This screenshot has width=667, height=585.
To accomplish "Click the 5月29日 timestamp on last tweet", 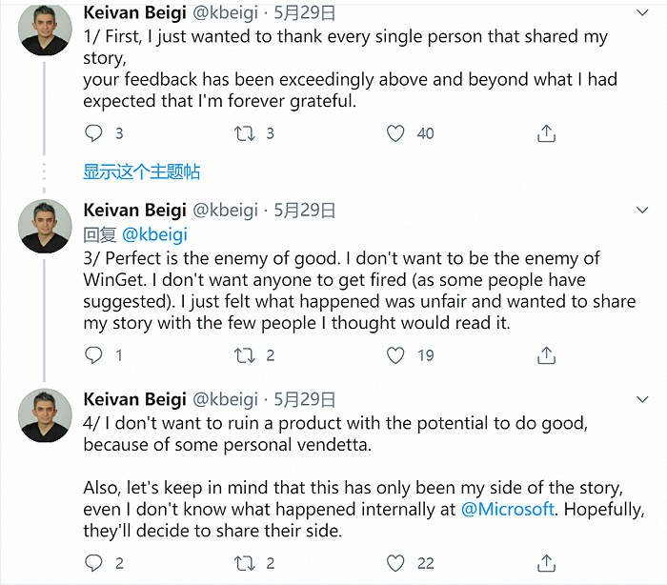I will tap(305, 399).
